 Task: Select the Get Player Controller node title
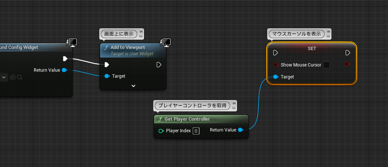(187, 119)
